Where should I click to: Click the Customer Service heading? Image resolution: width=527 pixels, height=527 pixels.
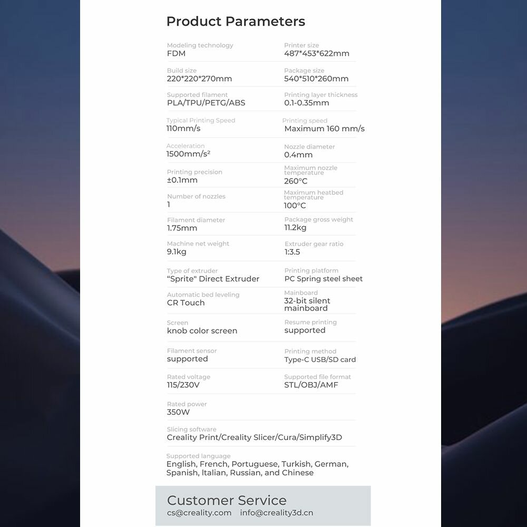click(227, 500)
